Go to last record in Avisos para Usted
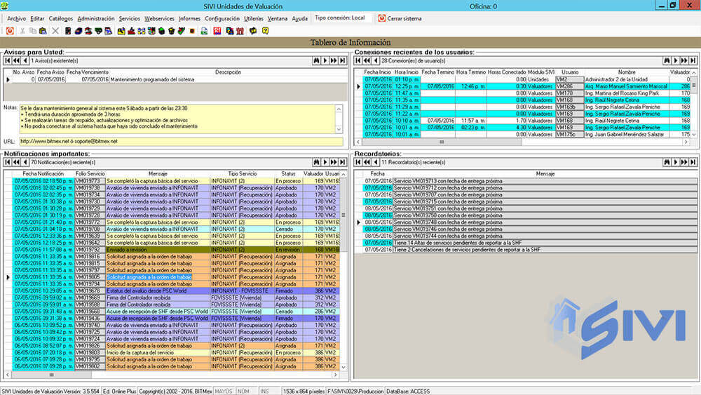The height and width of the screenshot is (395, 701). [343, 61]
